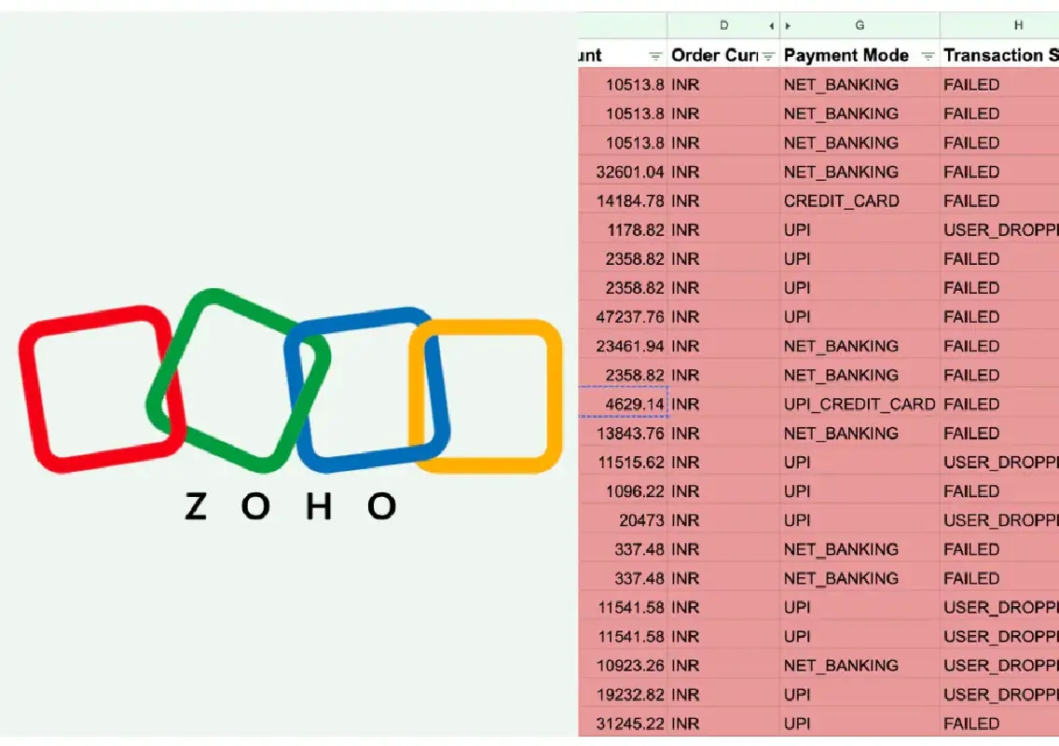The height and width of the screenshot is (746, 1059).
Task: Select the 10923.26 amount cell
Action: coord(623,666)
